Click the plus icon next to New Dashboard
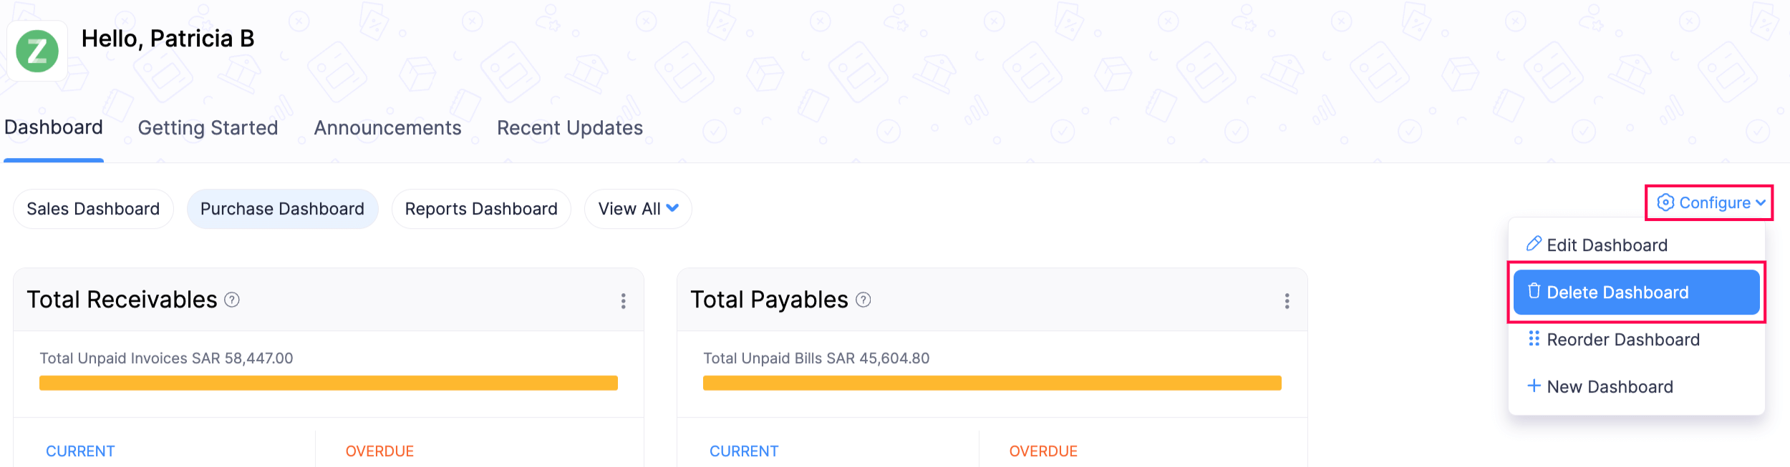1790x467 pixels. [x=1534, y=386]
